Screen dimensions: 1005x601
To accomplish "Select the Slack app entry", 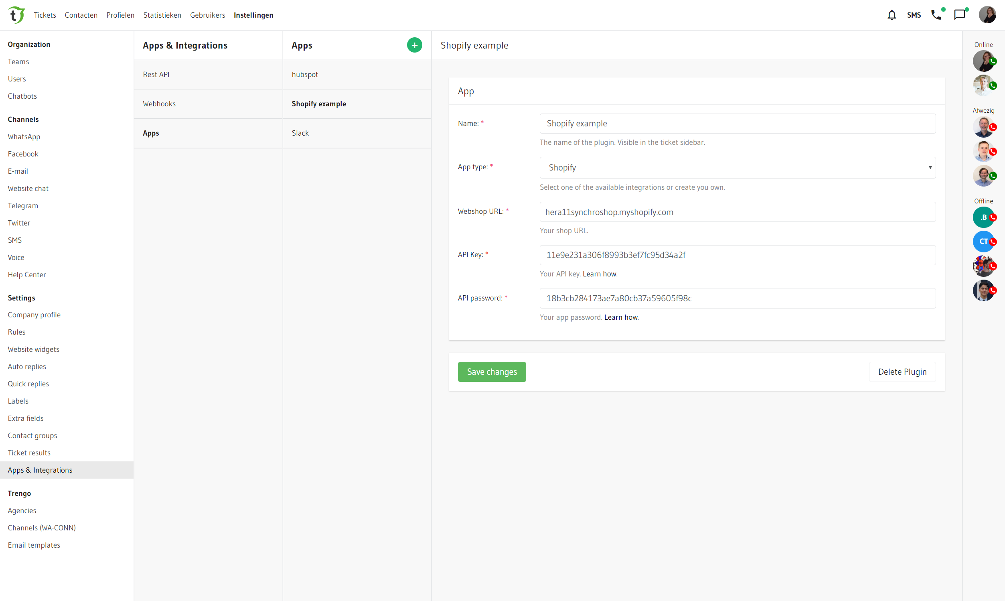I will (x=300, y=133).
